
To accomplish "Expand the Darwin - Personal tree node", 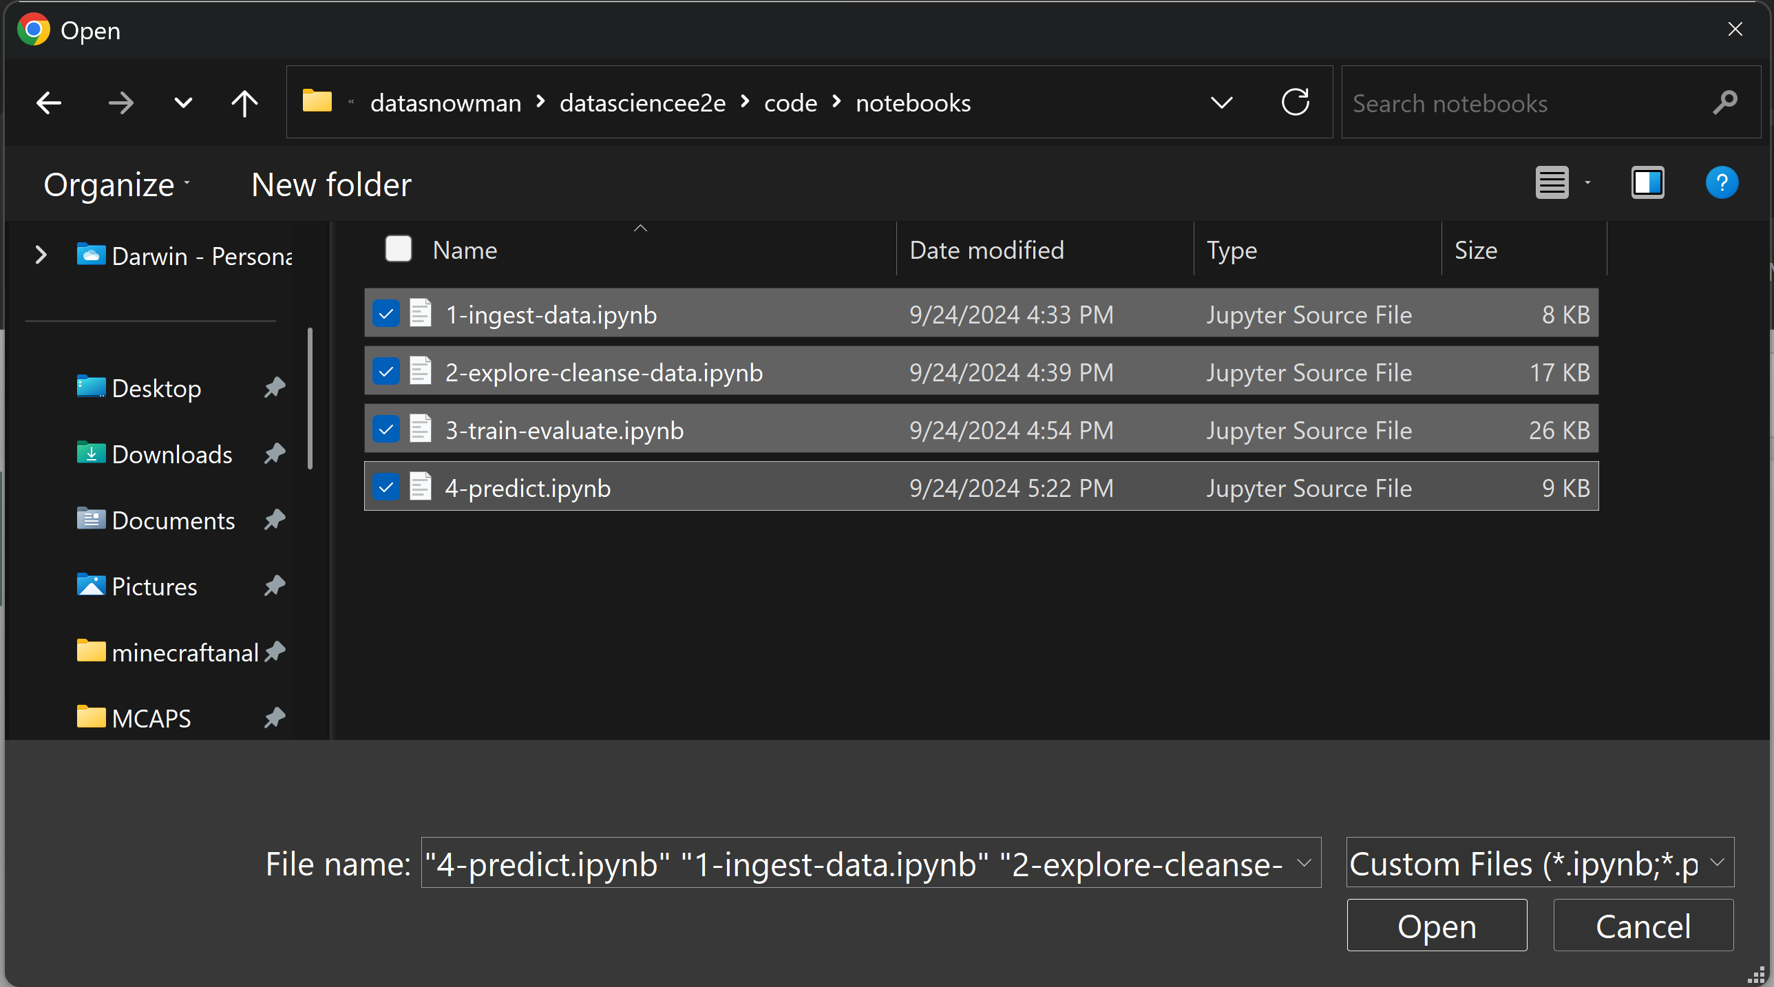I will pos(41,255).
